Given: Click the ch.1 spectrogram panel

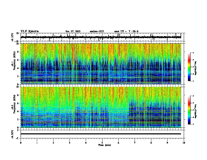Looking at the screenshot, I should pos(101,64).
